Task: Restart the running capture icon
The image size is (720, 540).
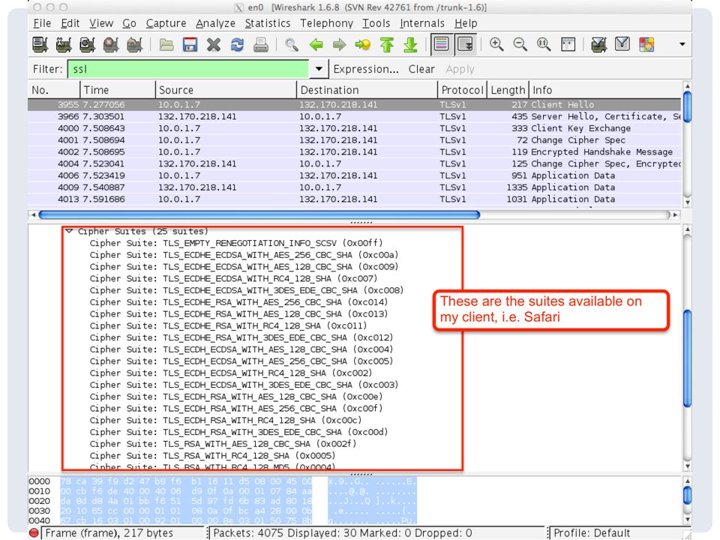Action: click(x=134, y=44)
